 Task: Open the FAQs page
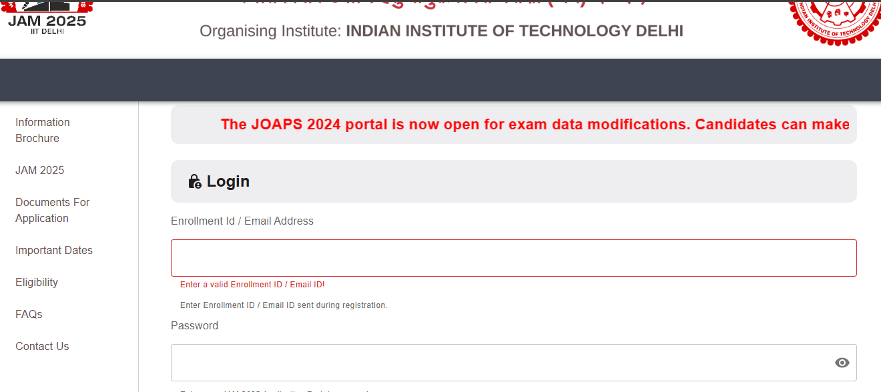[29, 314]
